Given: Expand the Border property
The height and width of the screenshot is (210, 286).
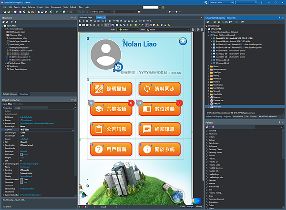Looking at the screenshot, I should 3,120.
